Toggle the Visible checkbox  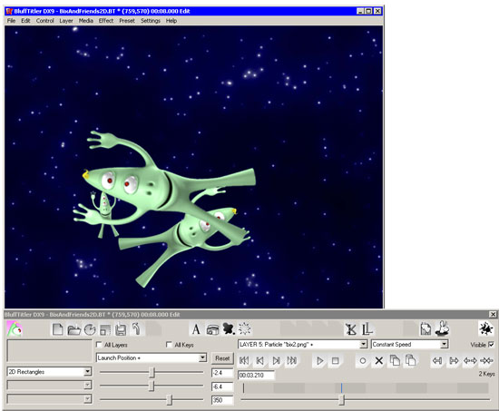coord(491,345)
